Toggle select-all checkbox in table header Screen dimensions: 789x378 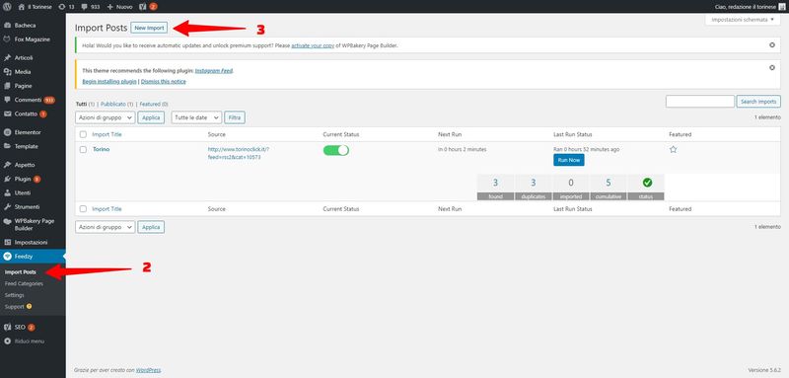[83, 134]
